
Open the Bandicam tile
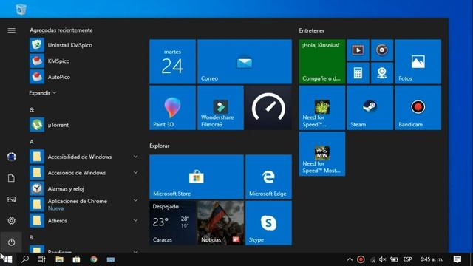click(418, 108)
